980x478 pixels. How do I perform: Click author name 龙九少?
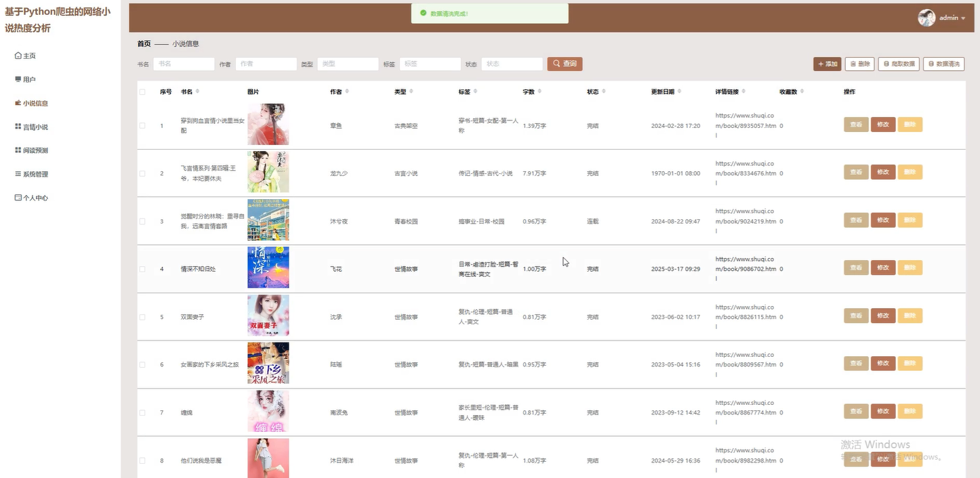point(339,173)
